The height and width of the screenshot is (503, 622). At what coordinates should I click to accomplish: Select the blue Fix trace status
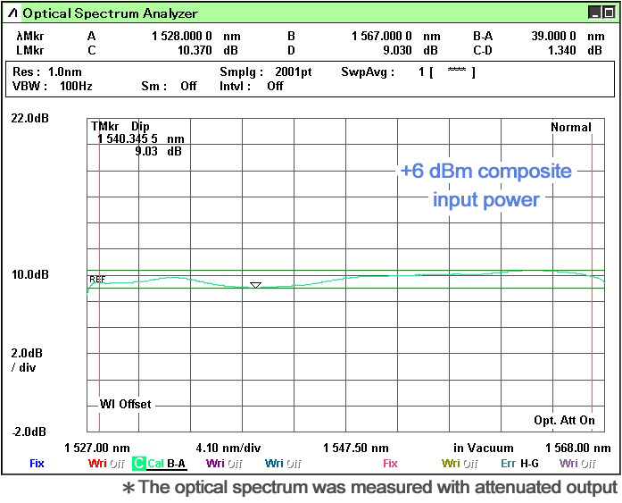tap(37, 464)
